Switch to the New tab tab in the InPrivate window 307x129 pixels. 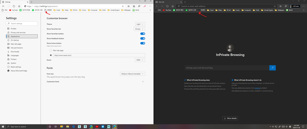point(168,2)
